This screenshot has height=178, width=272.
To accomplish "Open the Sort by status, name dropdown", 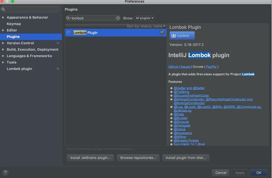I will tap(146, 26).
